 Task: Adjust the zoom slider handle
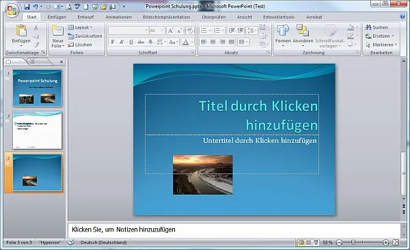click(353, 242)
